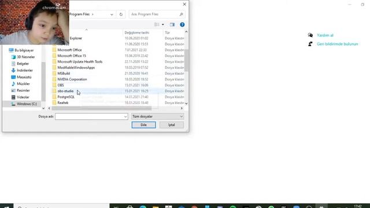This screenshot has height=208, width=370.
Task: Click the Yardım al chat icon
Action: pos(310,35)
